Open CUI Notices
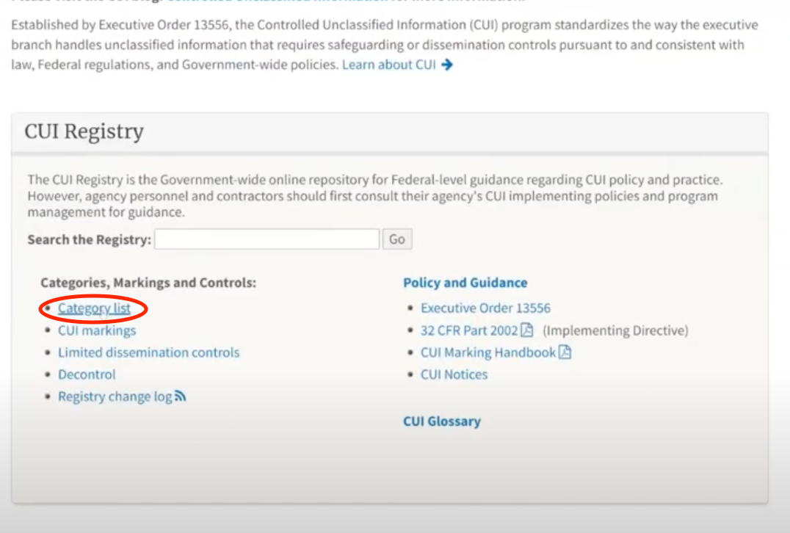This screenshot has width=790, height=533. (454, 374)
